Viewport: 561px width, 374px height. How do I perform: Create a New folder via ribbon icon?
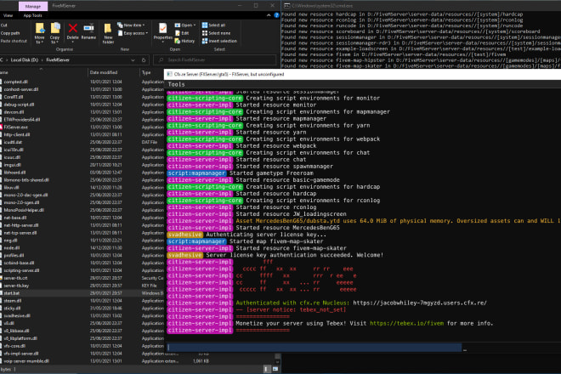[x=108, y=33]
